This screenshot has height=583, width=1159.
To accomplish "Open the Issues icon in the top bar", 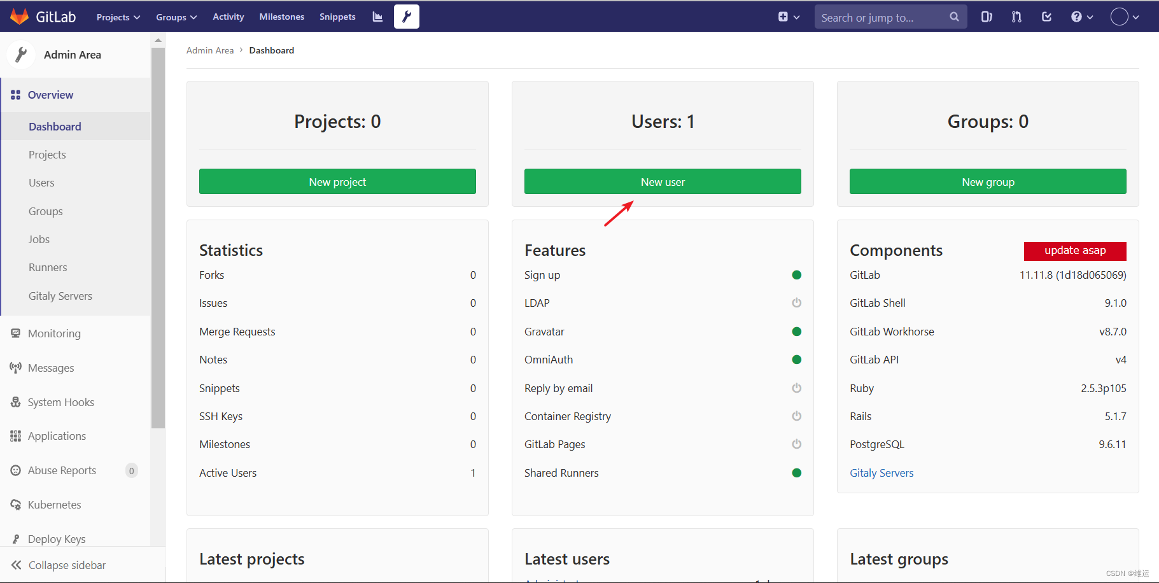I will pyautogui.click(x=987, y=17).
